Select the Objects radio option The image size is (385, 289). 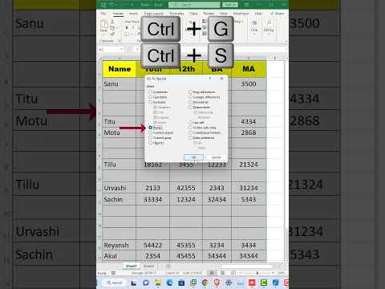click(150, 143)
